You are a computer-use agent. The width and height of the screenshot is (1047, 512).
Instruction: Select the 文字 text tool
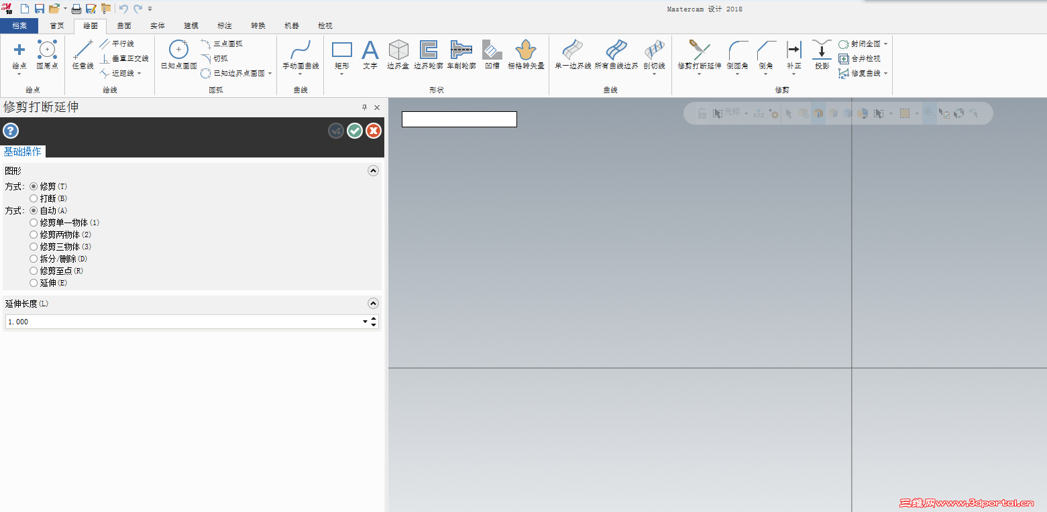coord(370,55)
